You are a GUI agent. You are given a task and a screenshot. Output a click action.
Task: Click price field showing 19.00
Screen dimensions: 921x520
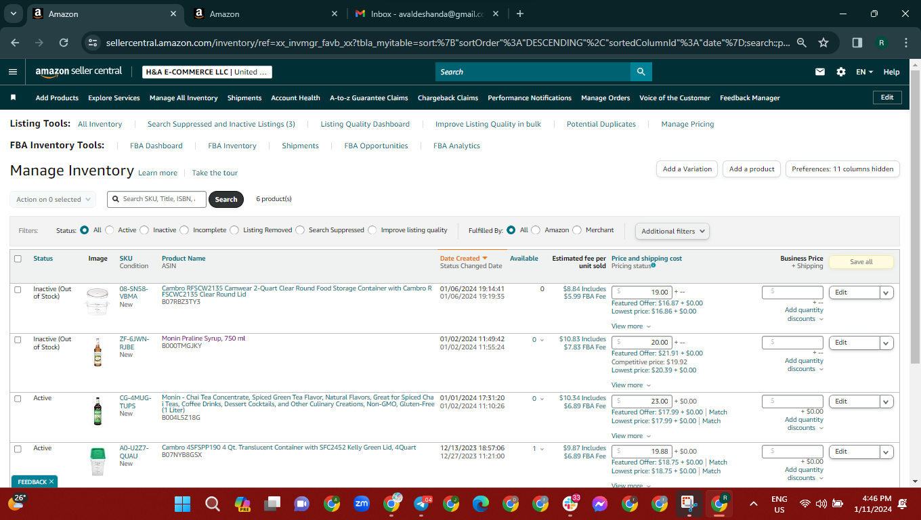(641, 292)
